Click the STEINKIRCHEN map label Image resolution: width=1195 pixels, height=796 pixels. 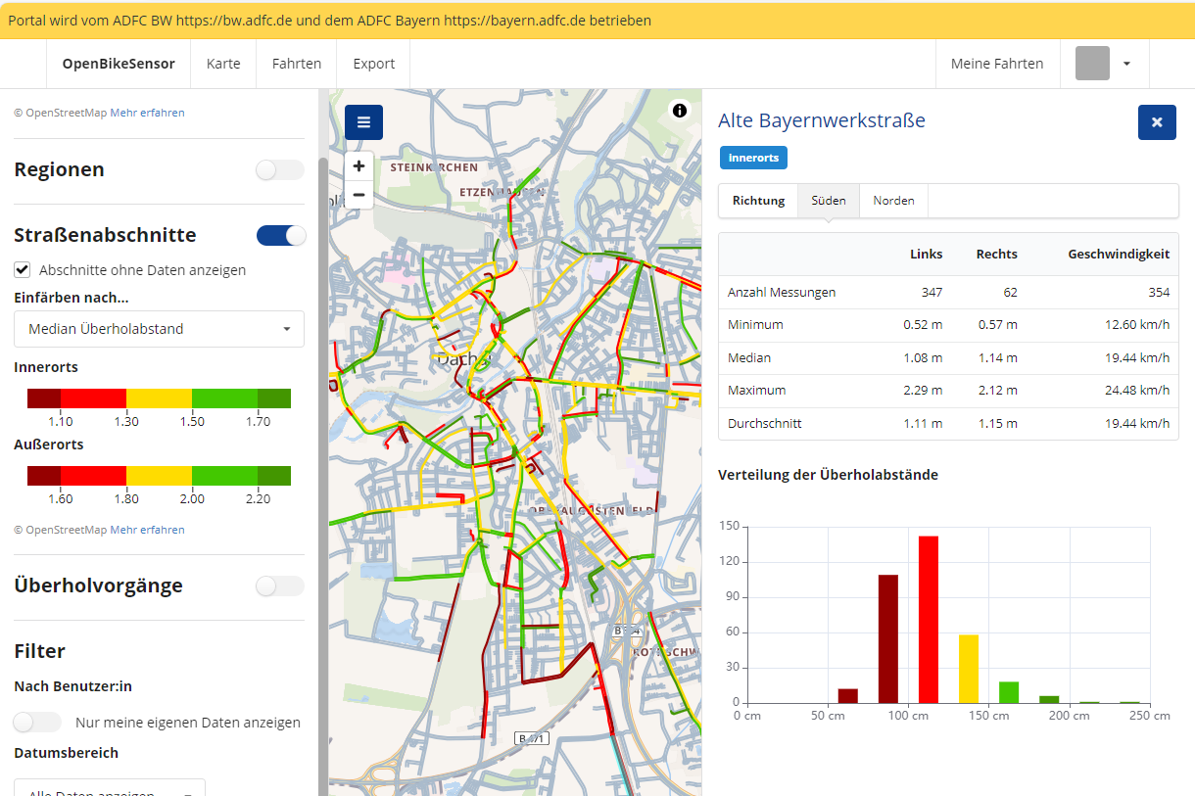pos(434,168)
